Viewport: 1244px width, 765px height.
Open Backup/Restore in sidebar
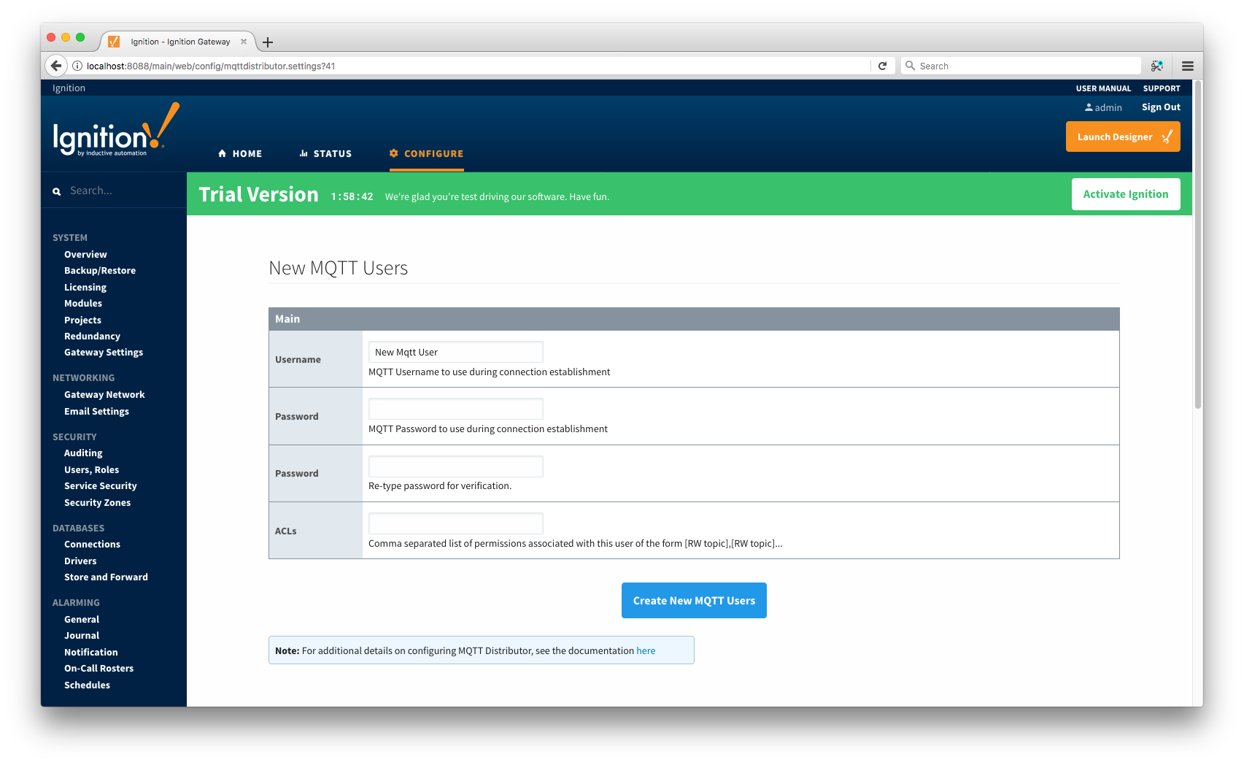click(100, 270)
